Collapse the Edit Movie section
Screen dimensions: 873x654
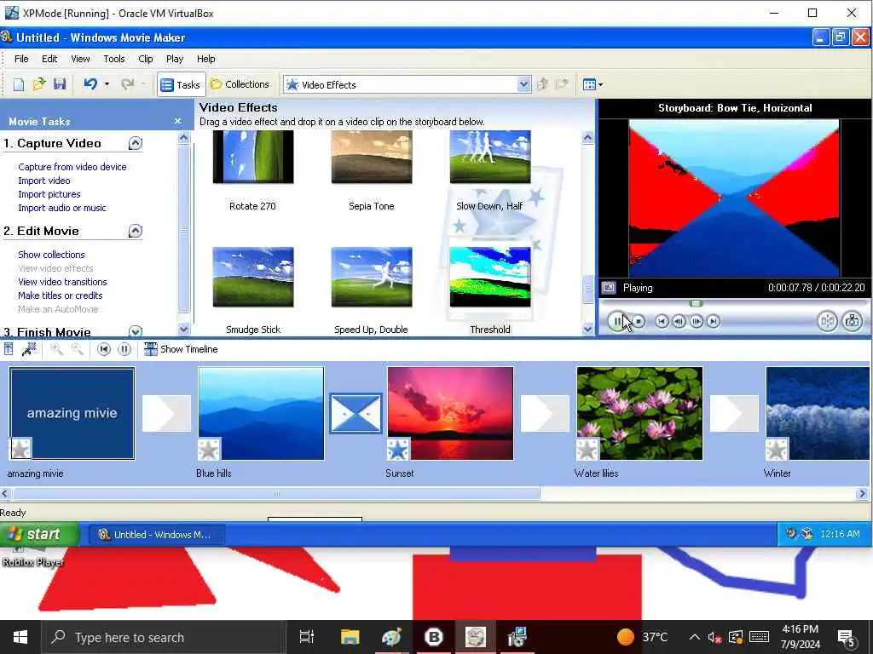point(136,232)
